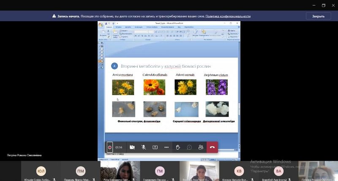The image size is (338, 181).
Task: Stop the meeting recording via red record button
Action: (110, 147)
